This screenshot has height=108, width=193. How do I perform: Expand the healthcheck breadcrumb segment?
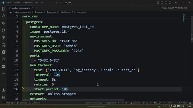point(65,12)
